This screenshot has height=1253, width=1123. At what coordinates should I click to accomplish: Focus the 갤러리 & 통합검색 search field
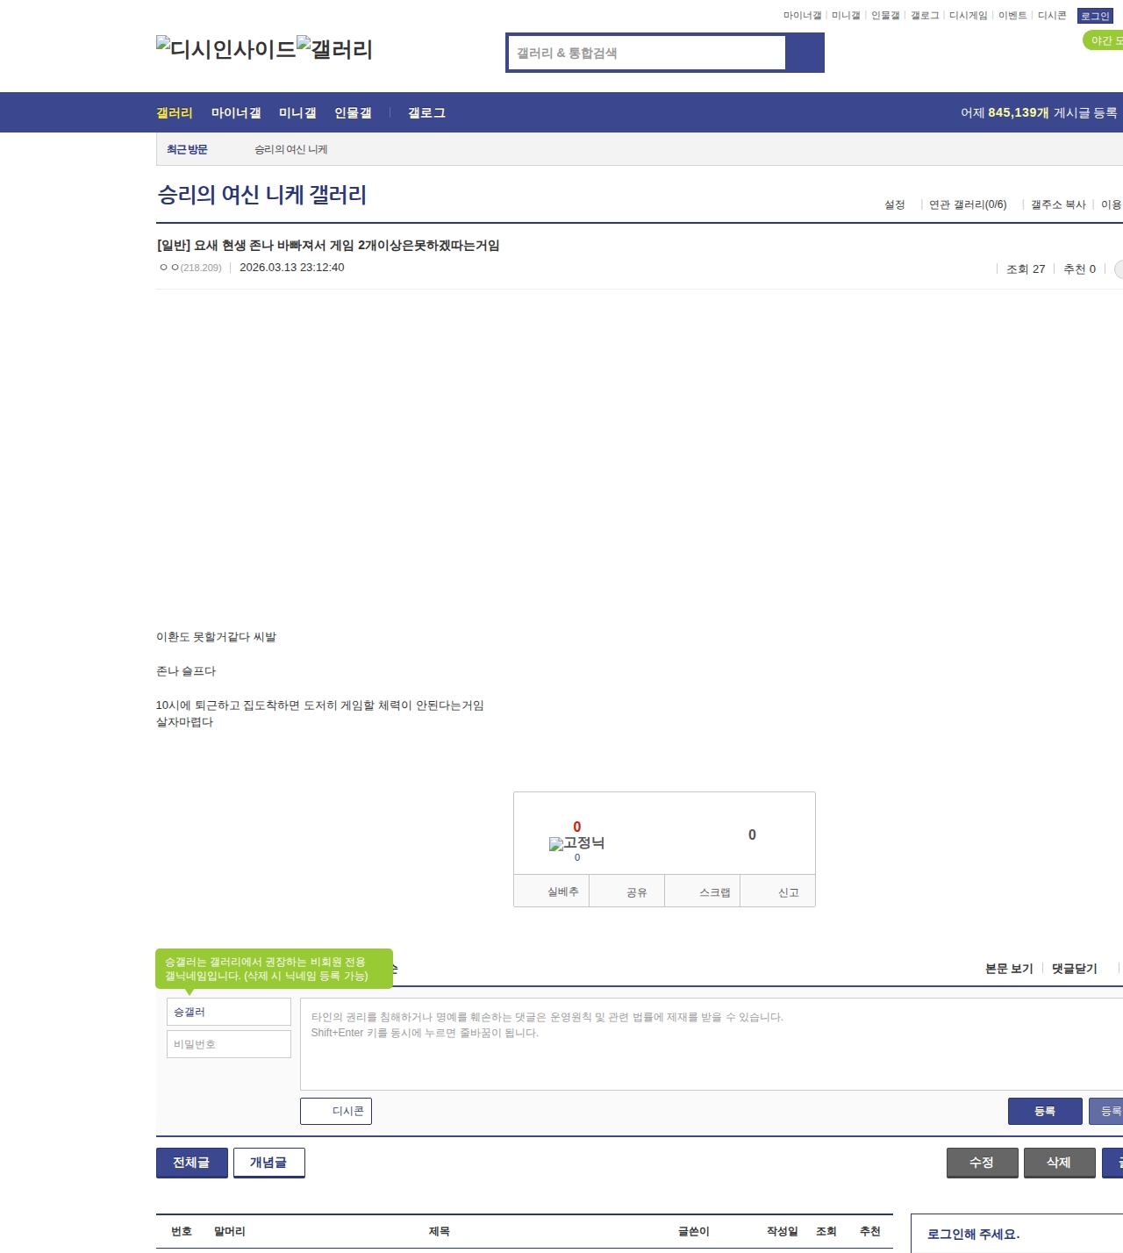[x=647, y=53]
